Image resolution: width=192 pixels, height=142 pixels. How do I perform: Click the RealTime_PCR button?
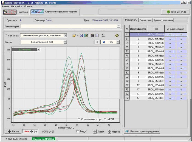tap(176, 12)
